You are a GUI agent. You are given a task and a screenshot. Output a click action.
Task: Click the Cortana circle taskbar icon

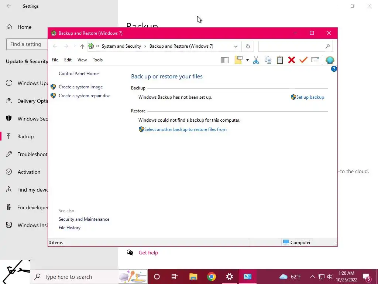pyautogui.click(x=157, y=277)
